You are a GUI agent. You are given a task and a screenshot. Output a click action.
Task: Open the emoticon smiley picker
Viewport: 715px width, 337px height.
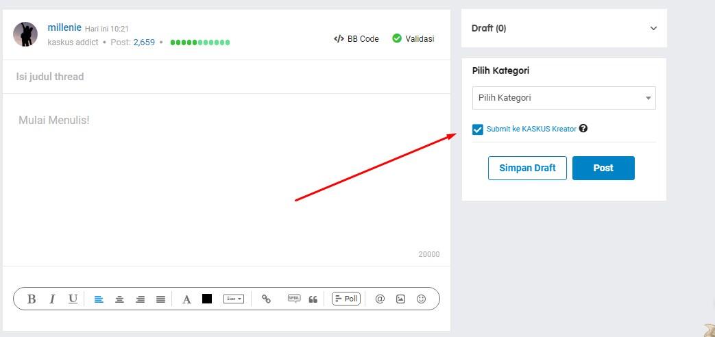pyautogui.click(x=422, y=299)
